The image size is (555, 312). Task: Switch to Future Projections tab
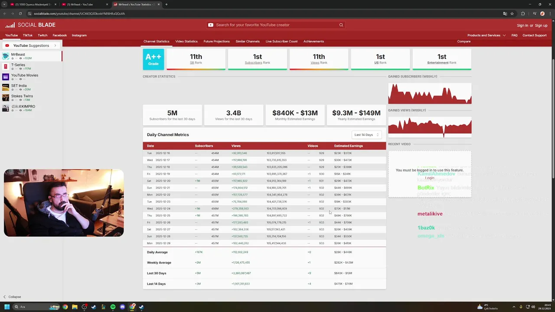pos(216,41)
